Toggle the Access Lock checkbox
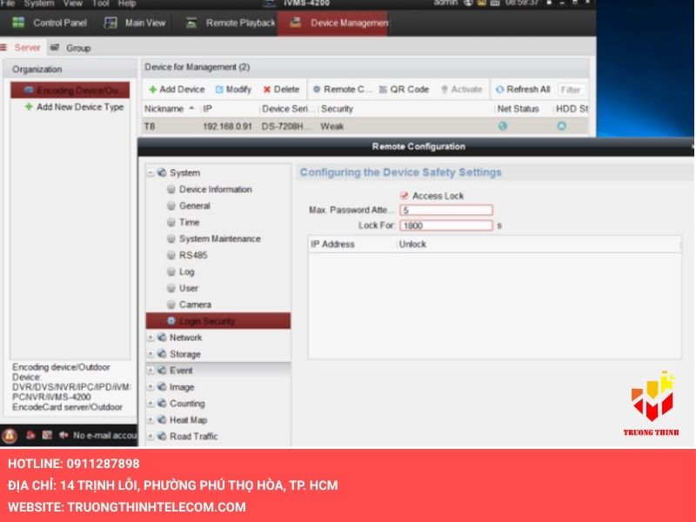 click(405, 195)
